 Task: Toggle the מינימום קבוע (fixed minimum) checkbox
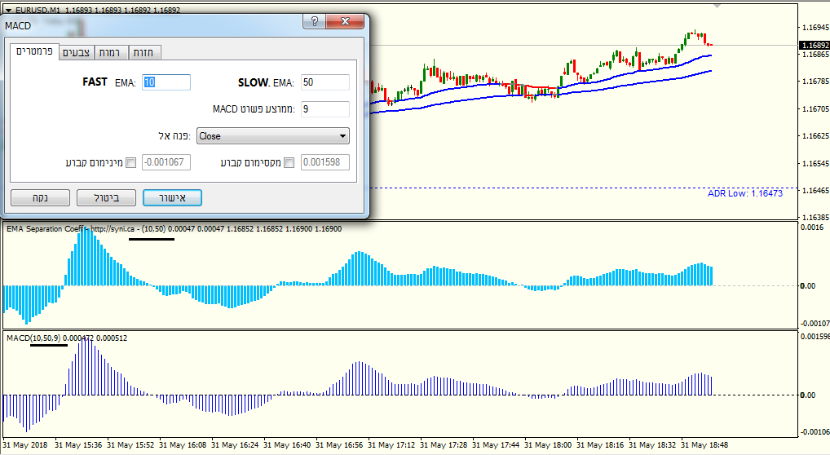click(x=131, y=162)
